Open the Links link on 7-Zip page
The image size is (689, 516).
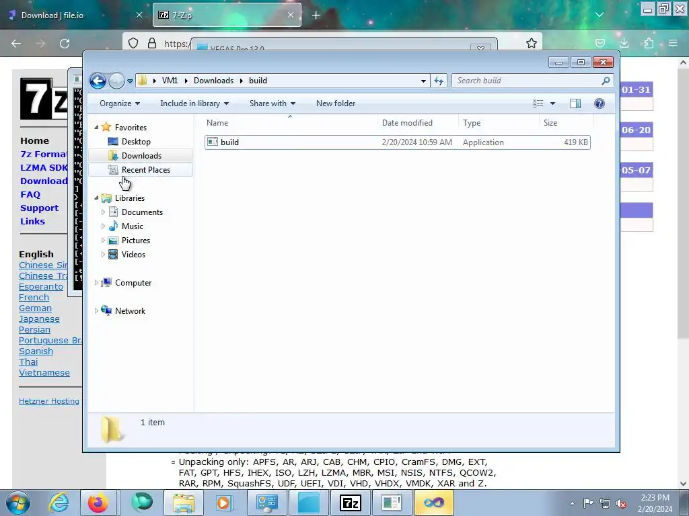(x=32, y=221)
